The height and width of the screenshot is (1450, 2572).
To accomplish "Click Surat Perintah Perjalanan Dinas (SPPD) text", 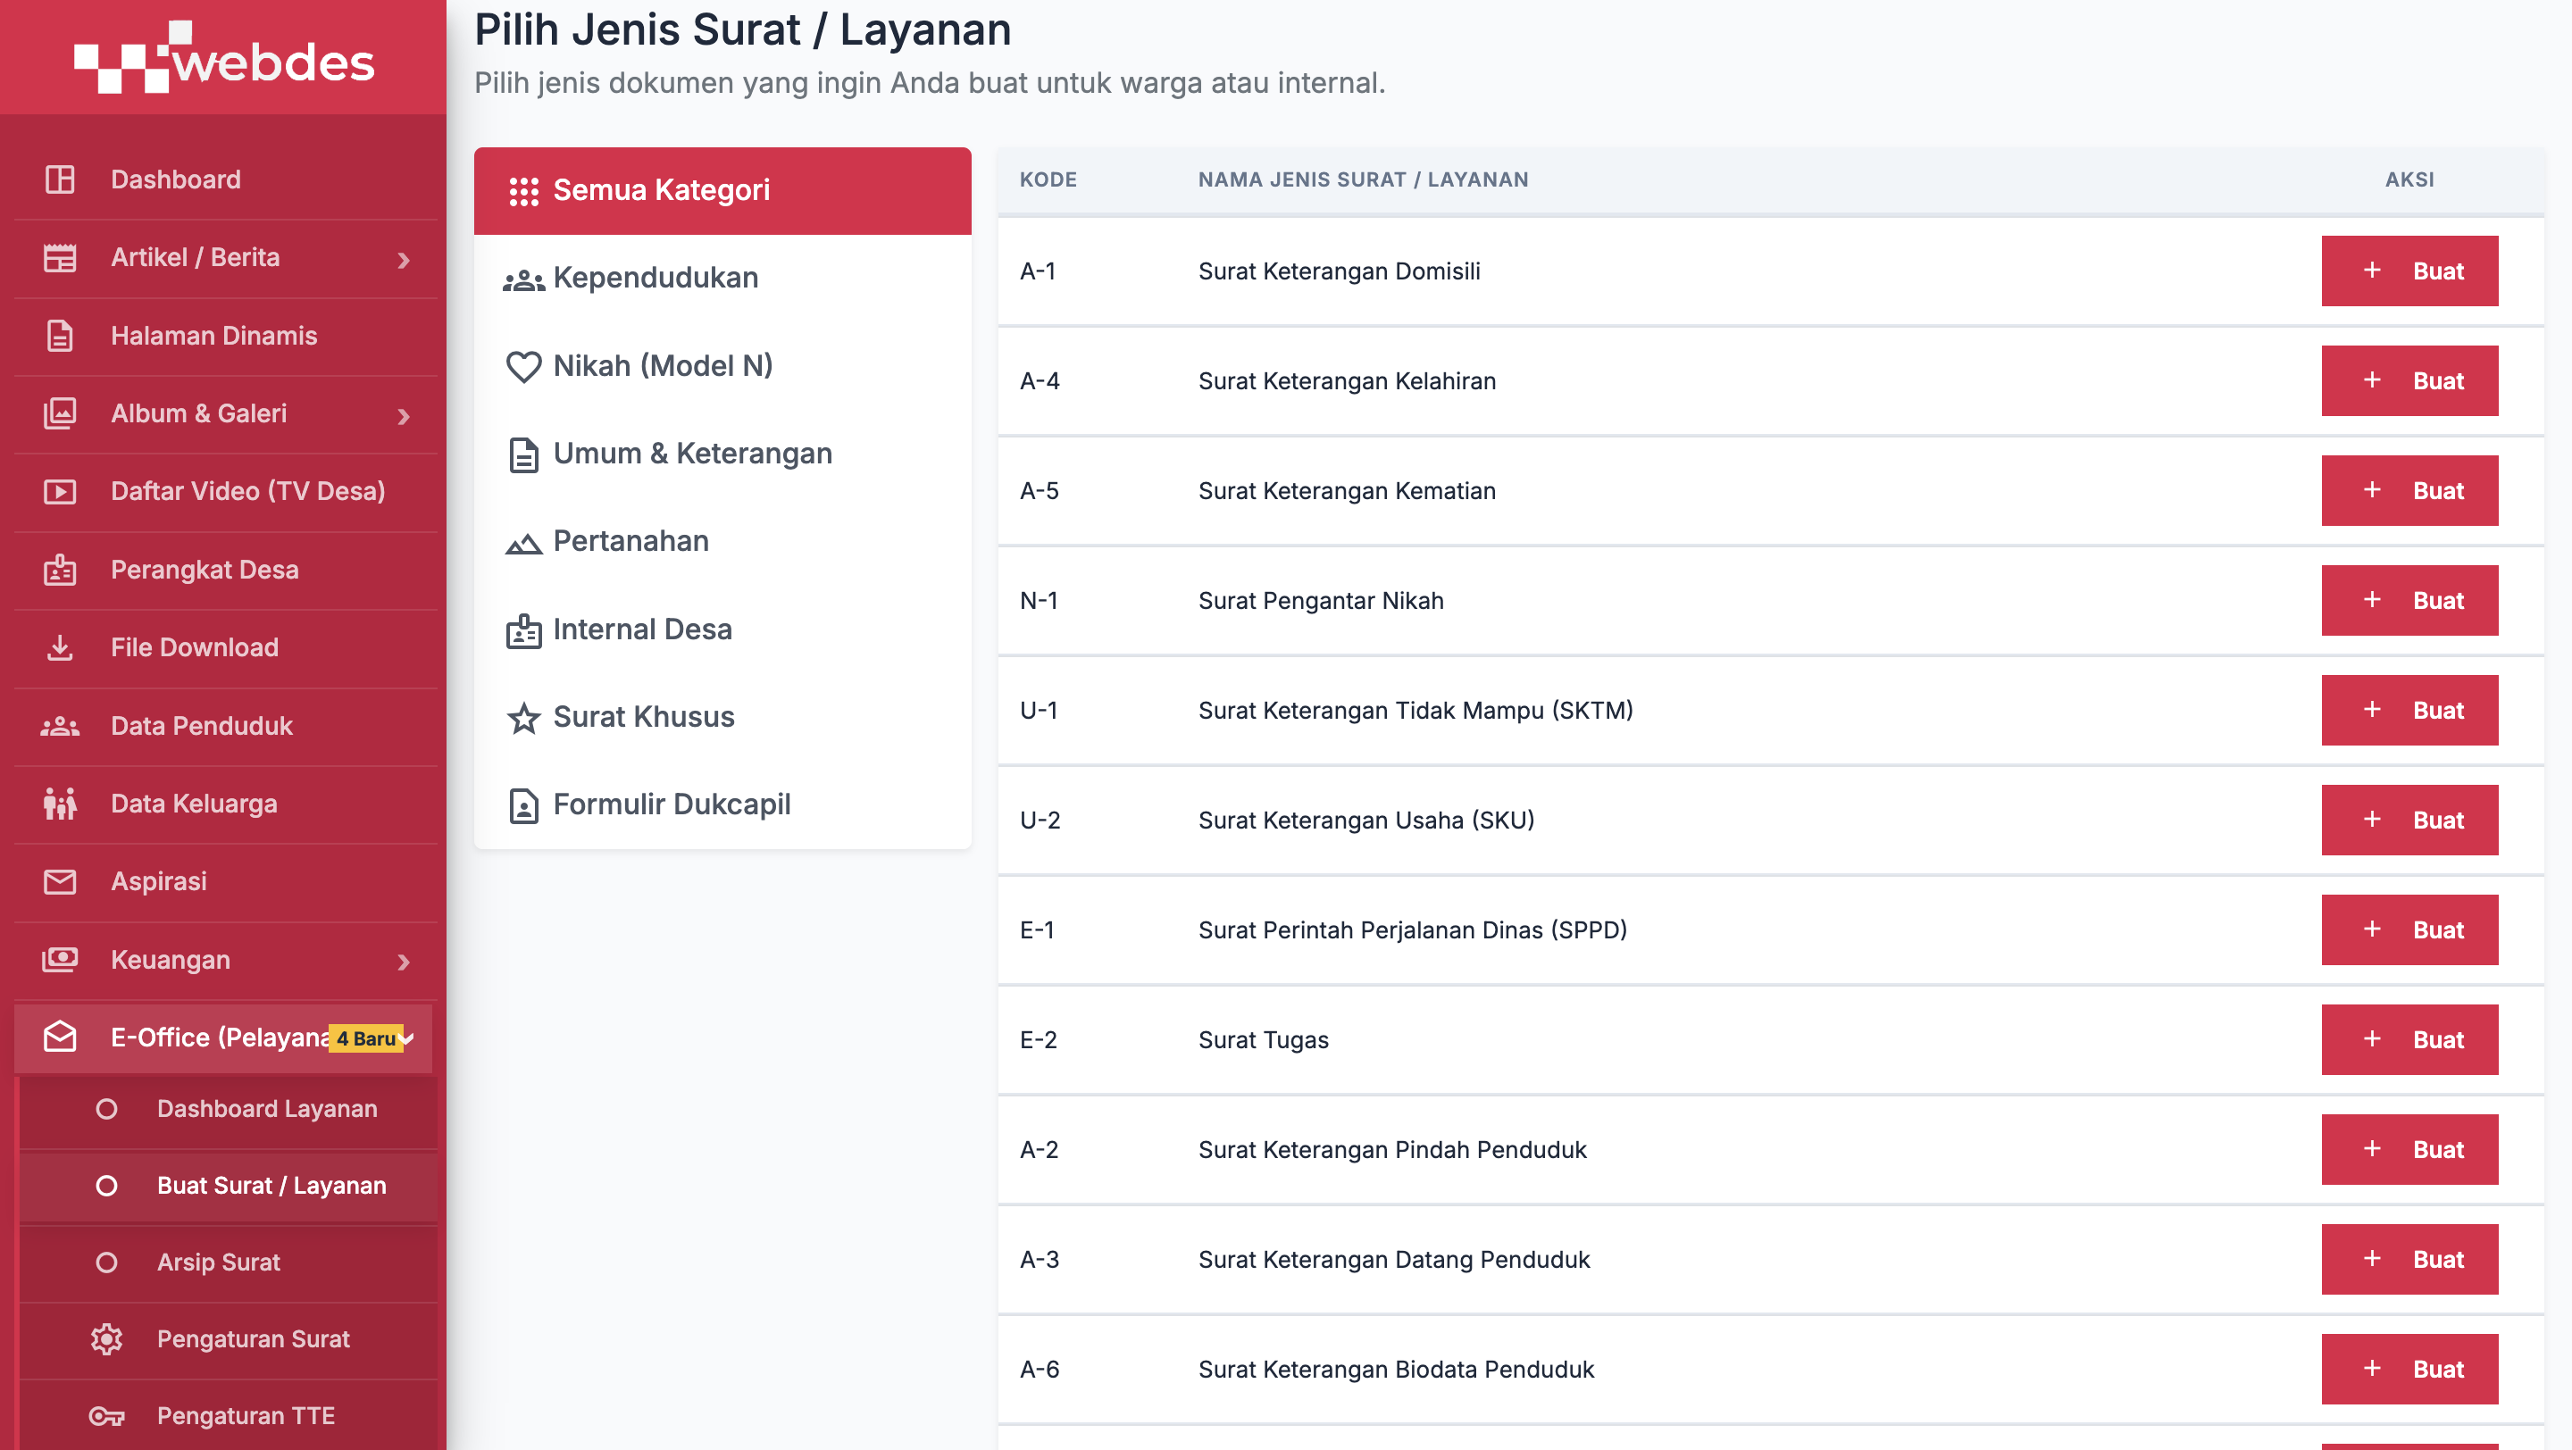I will click(1413, 930).
